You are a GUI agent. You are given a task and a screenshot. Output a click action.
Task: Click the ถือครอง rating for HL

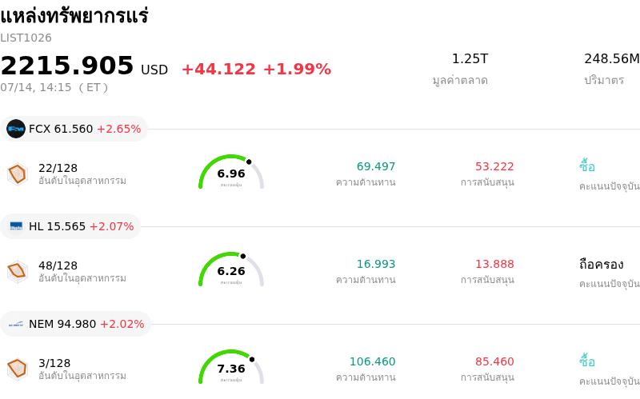[601, 265]
